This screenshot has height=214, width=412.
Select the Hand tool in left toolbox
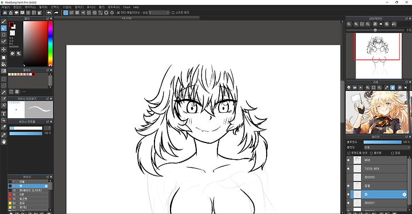[x=3, y=142]
